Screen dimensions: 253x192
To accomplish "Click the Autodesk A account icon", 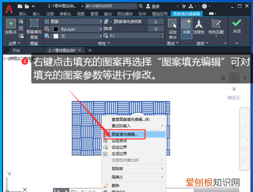I will click(191, 7).
